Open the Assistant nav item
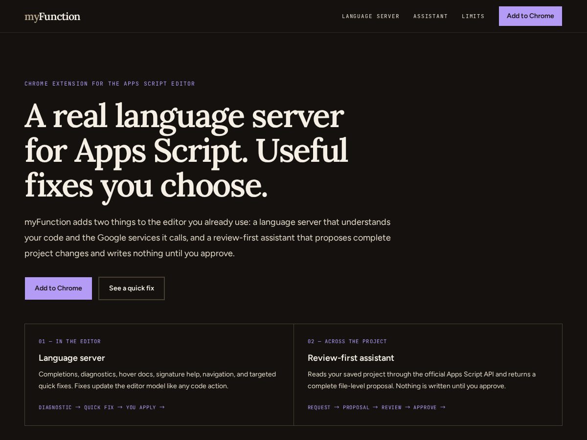This screenshot has width=587, height=440. pyautogui.click(x=430, y=16)
